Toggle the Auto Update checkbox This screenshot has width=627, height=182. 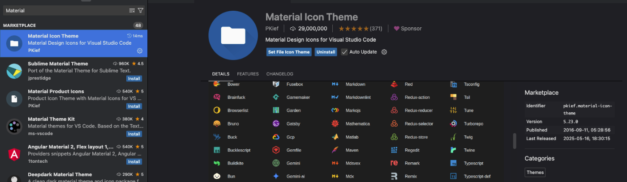click(x=344, y=52)
